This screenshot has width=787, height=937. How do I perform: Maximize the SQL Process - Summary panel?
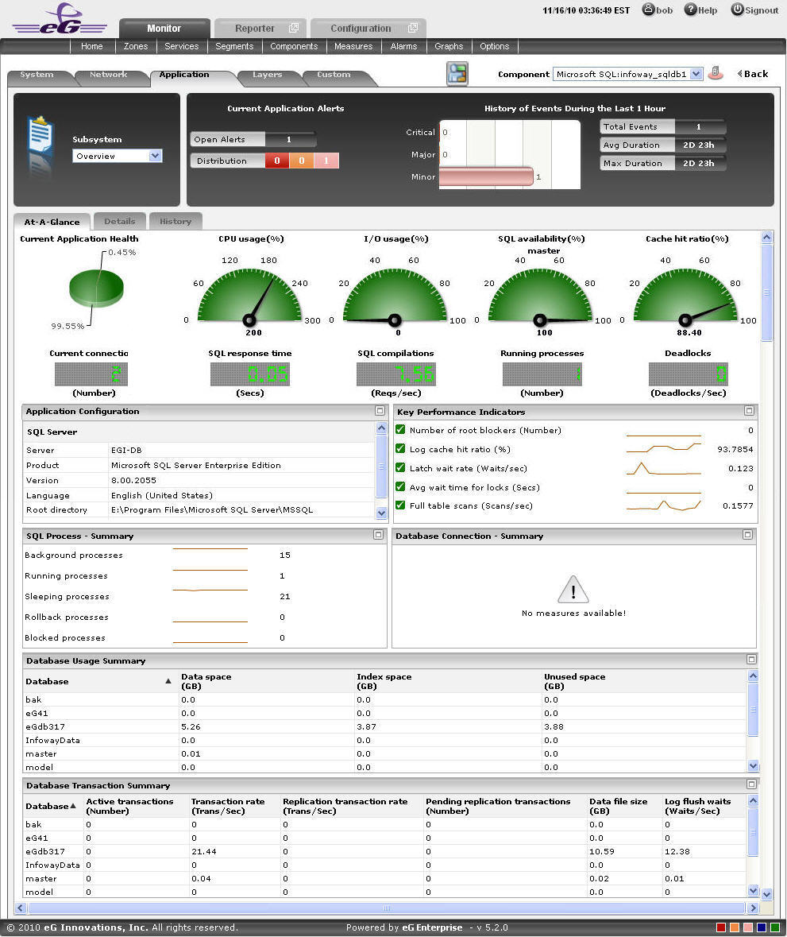click(378, 535)
